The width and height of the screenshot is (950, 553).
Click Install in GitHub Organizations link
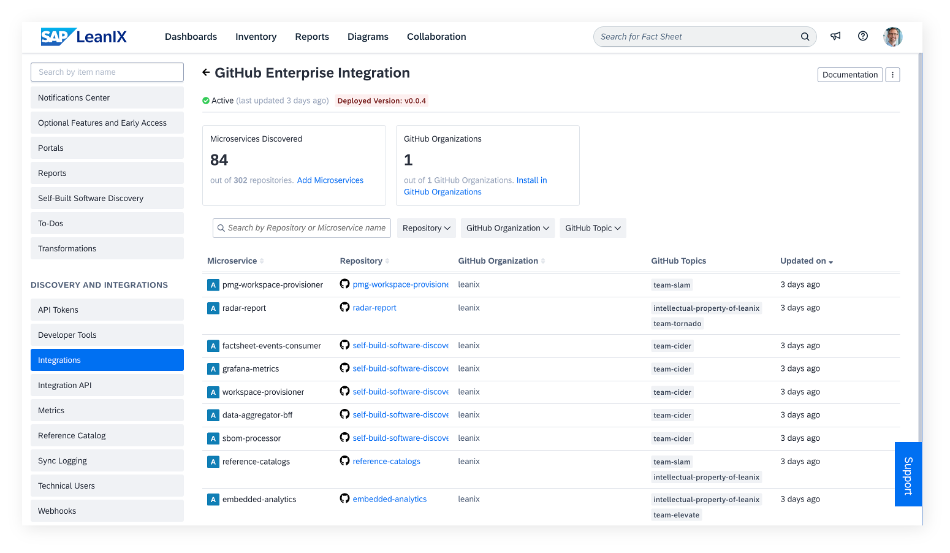pyautogui.click(x=476, y=186)
